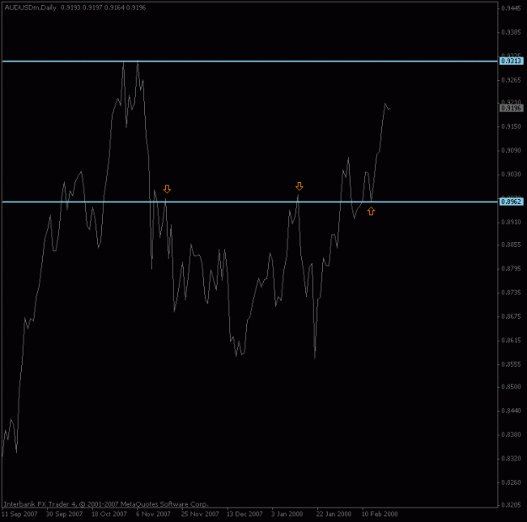
Task: Click the upper horizontal line at 0.9313
Action: pyautogui.click(x=250, y=62)
